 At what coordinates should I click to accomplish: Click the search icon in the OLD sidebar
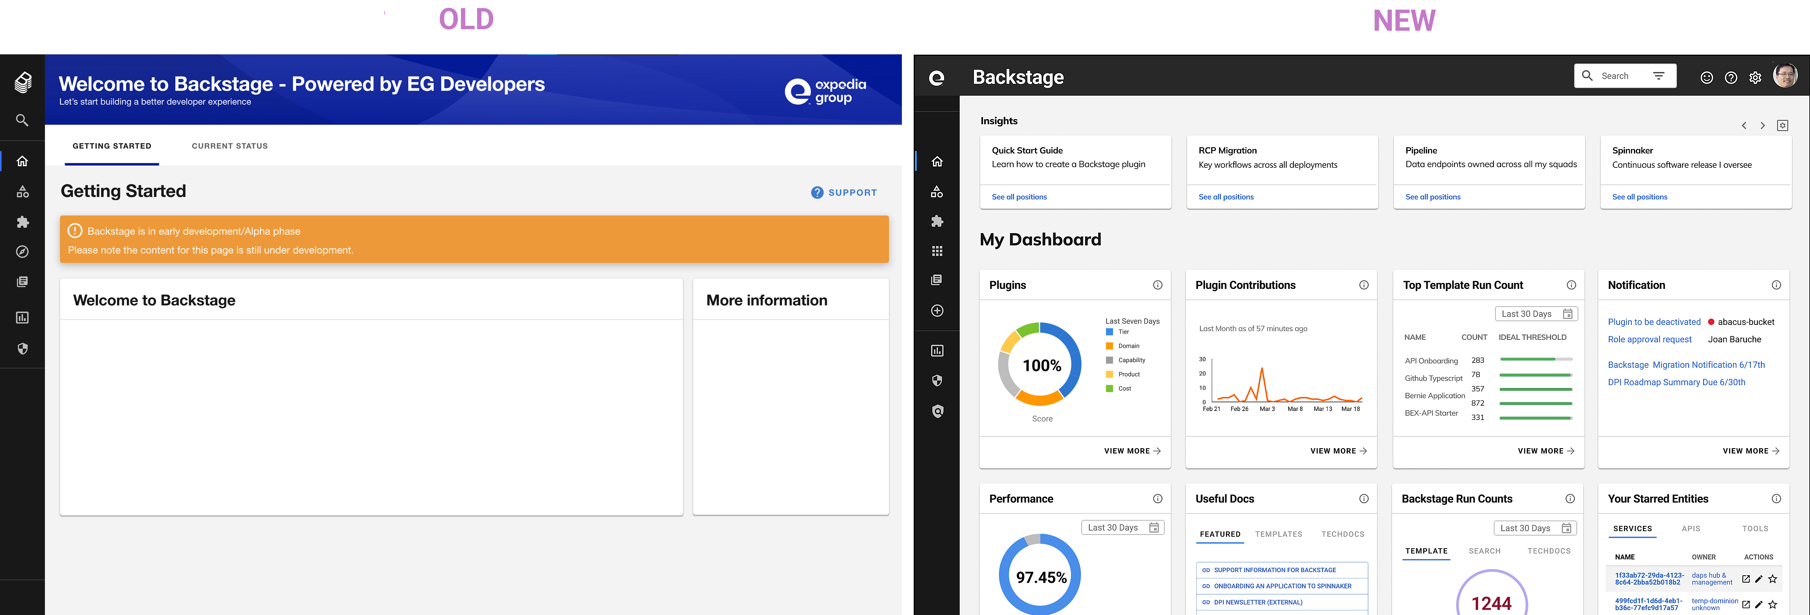click(22, 120)
